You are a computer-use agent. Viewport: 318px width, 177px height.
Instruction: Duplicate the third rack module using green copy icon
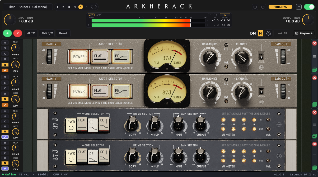point(314,136)
